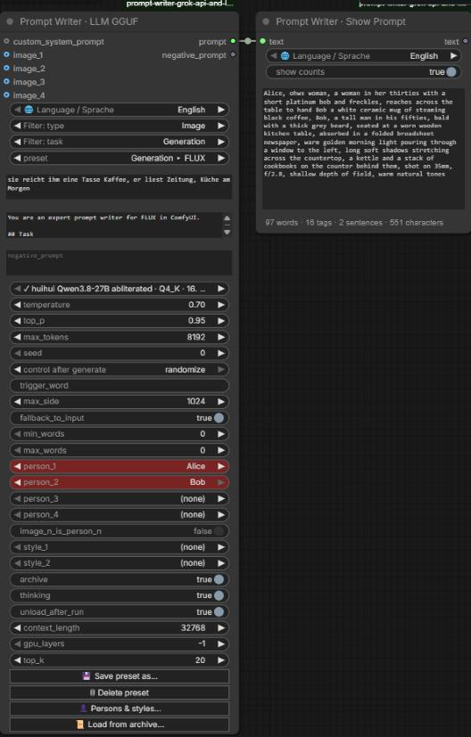Click the negative_prompt output socket
The width and height of the screenshot is (471, 737).
(233, 54)
